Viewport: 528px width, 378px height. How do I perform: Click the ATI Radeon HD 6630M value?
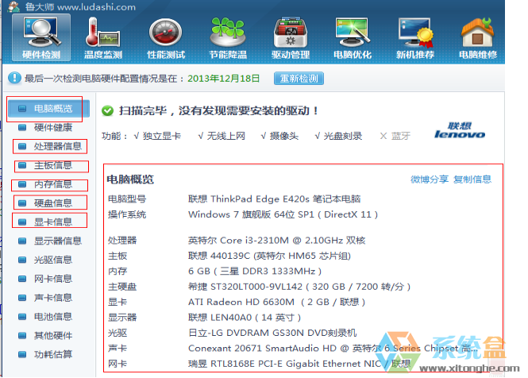(276, 302)
